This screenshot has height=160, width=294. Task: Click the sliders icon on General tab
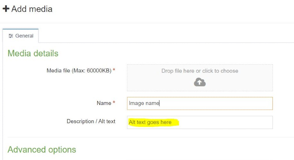click(x=11, y=36)
